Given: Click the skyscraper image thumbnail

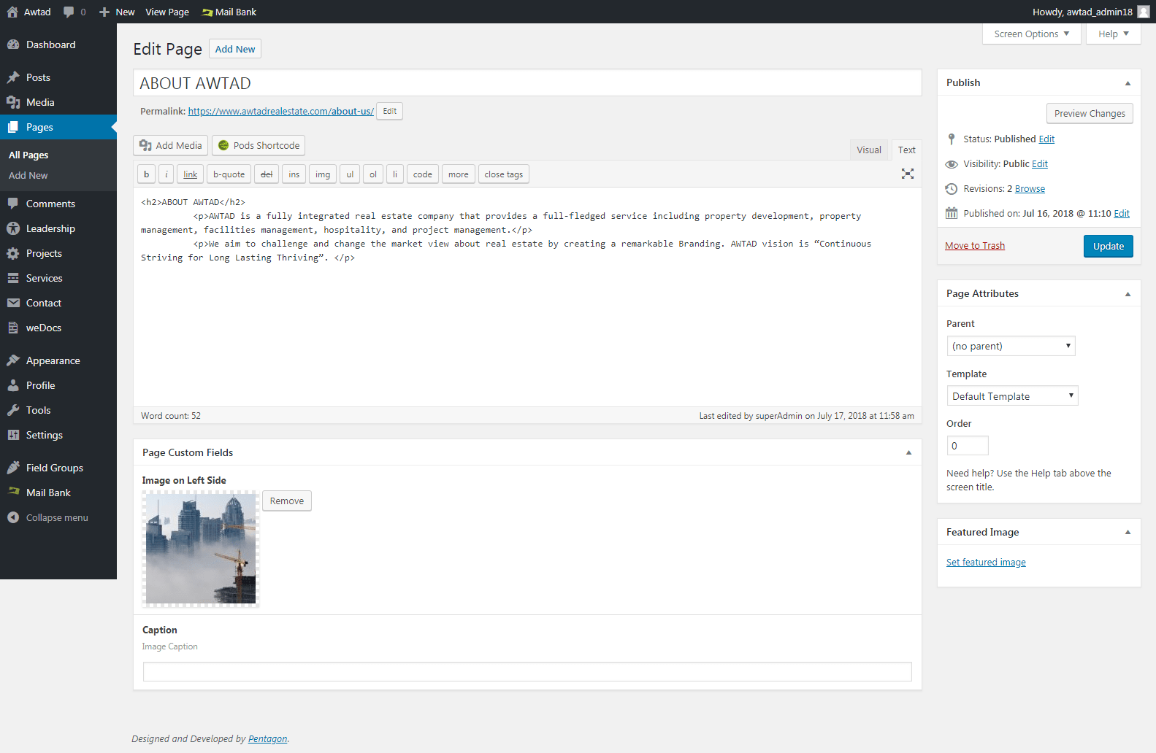Looking at the screenshot, I should click(x=201, y=549).
